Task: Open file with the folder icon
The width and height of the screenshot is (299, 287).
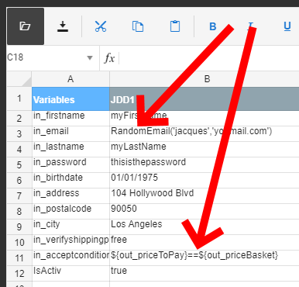Action: 26,26
